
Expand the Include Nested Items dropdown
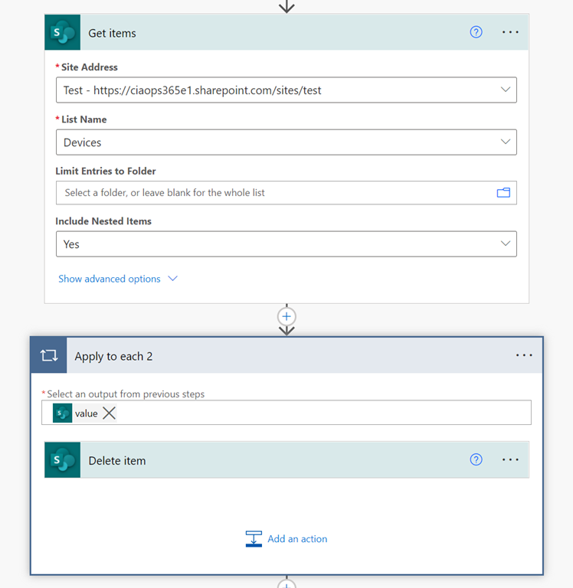(x=505, y=244)
